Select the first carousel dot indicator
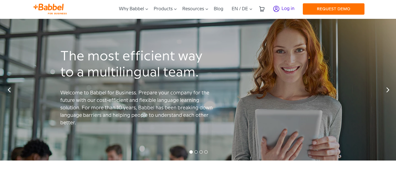Image resolution: width=396 pixels, height=186 pixels. pos(191,152)
